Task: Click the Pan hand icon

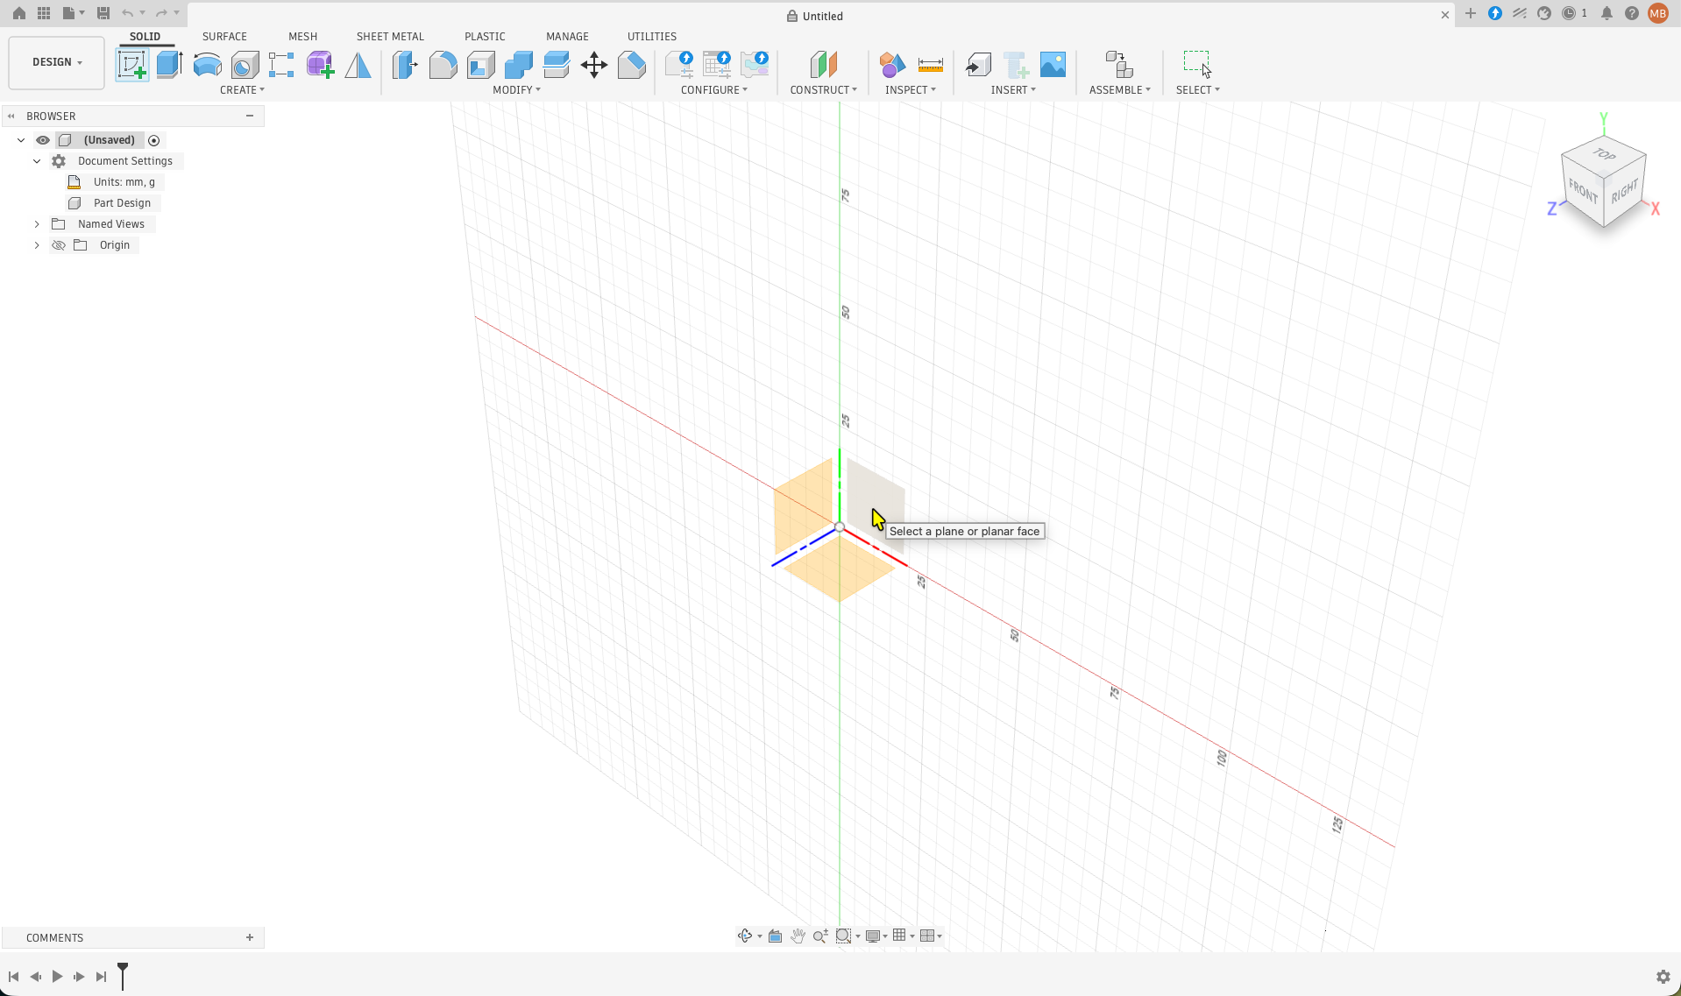Action: 798,936
